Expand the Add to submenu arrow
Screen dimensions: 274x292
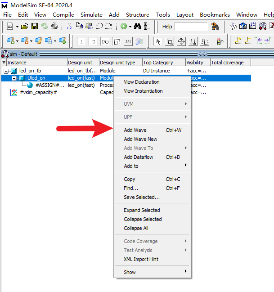coord(185,165)
